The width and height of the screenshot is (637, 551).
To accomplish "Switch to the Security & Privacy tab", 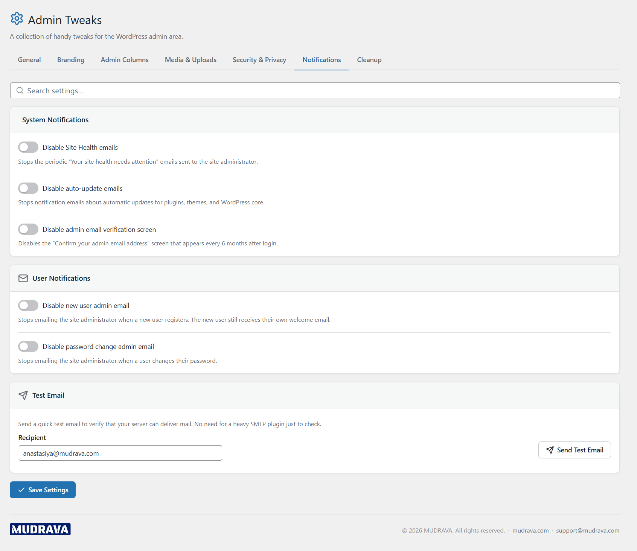I will point(259,59).
